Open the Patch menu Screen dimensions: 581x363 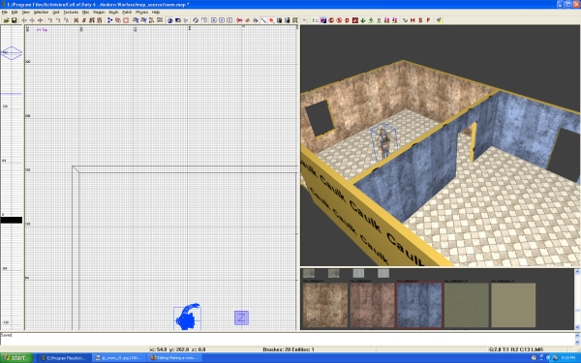(127, 13)
